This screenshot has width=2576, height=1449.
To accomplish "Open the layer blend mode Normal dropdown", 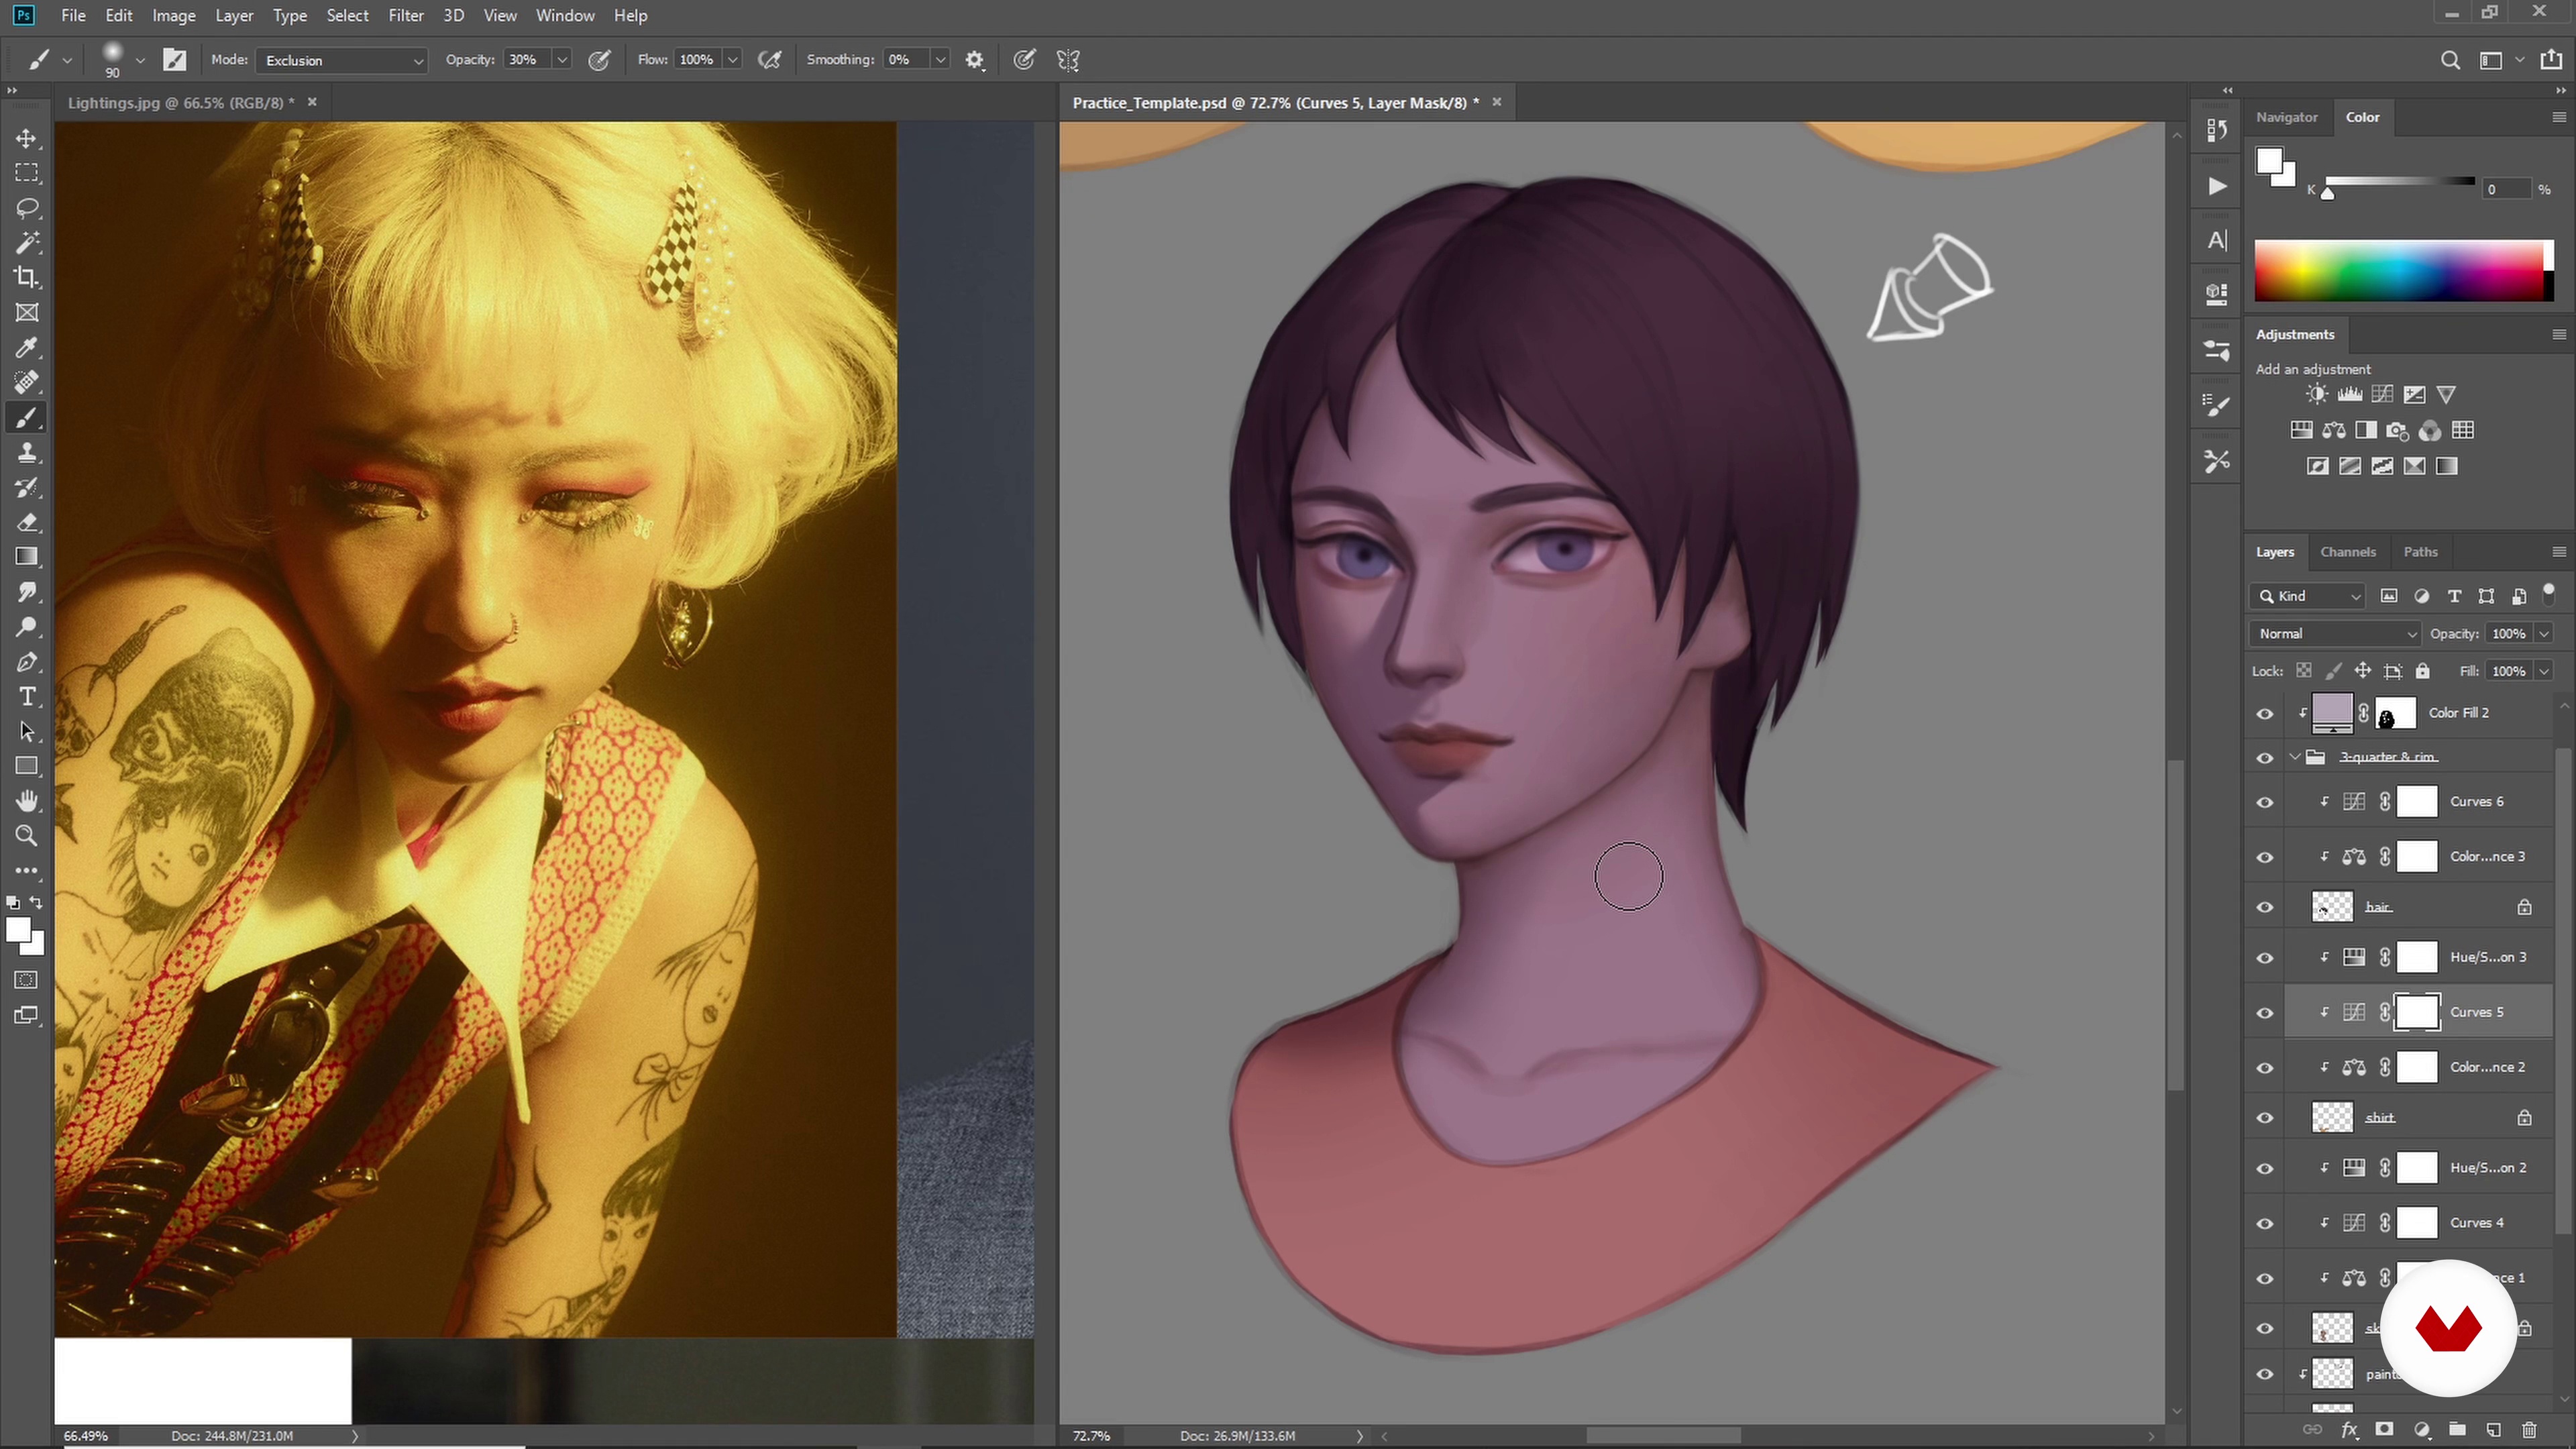I will pos(2335,634).
